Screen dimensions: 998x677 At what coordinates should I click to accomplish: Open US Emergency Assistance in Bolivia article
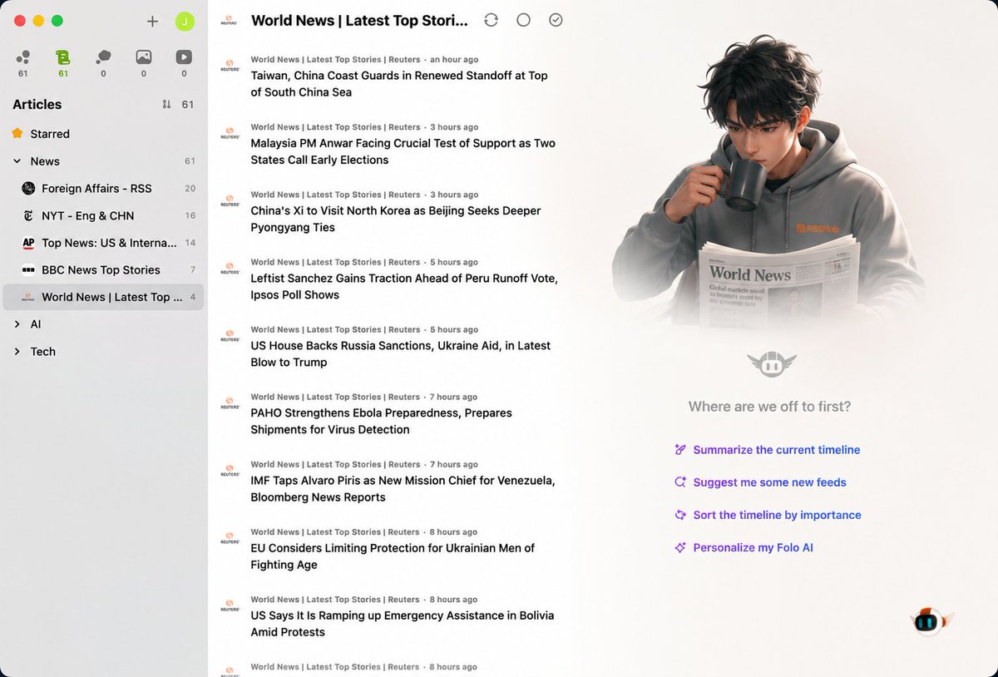[388, 615]
